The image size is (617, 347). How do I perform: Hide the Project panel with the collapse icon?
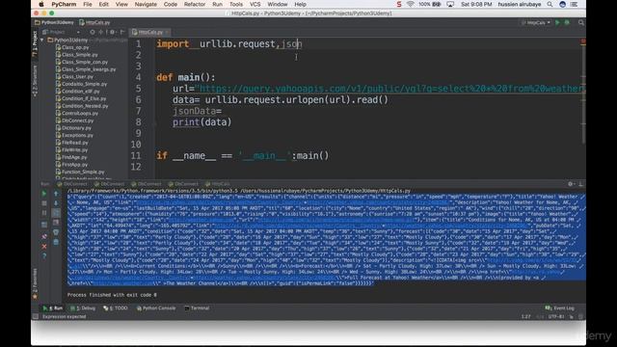tap(122, 32)
